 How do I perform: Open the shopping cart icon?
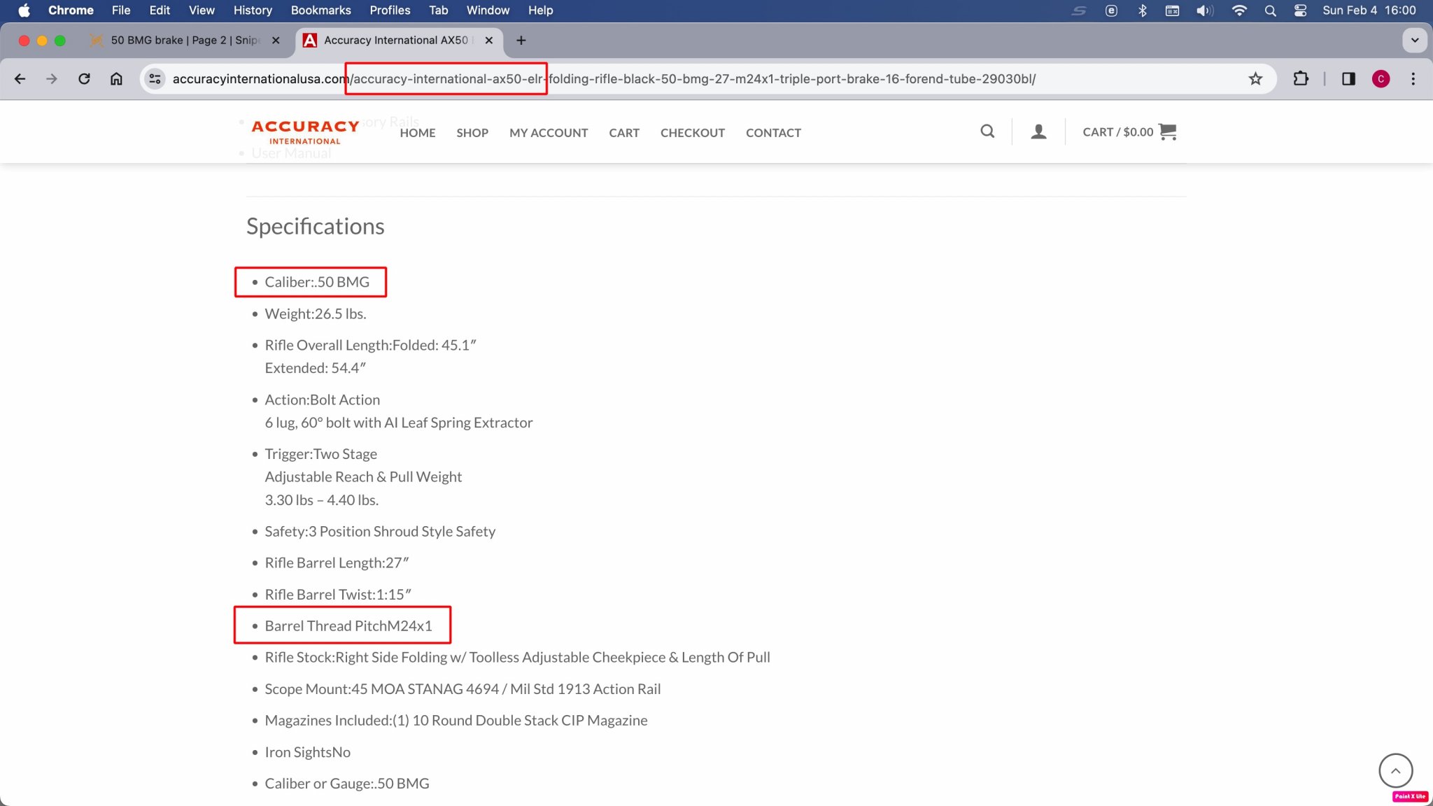click(1168, 132)
